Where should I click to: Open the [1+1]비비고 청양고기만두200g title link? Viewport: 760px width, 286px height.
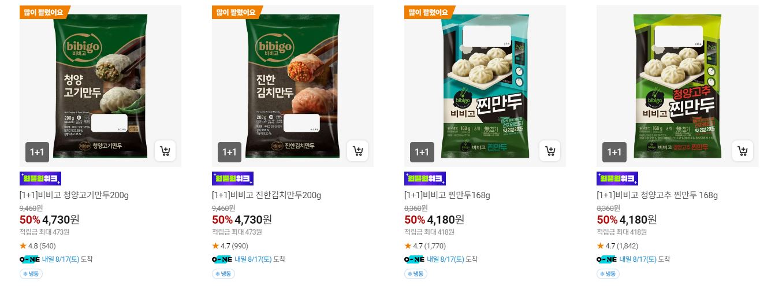coord(74,195)
